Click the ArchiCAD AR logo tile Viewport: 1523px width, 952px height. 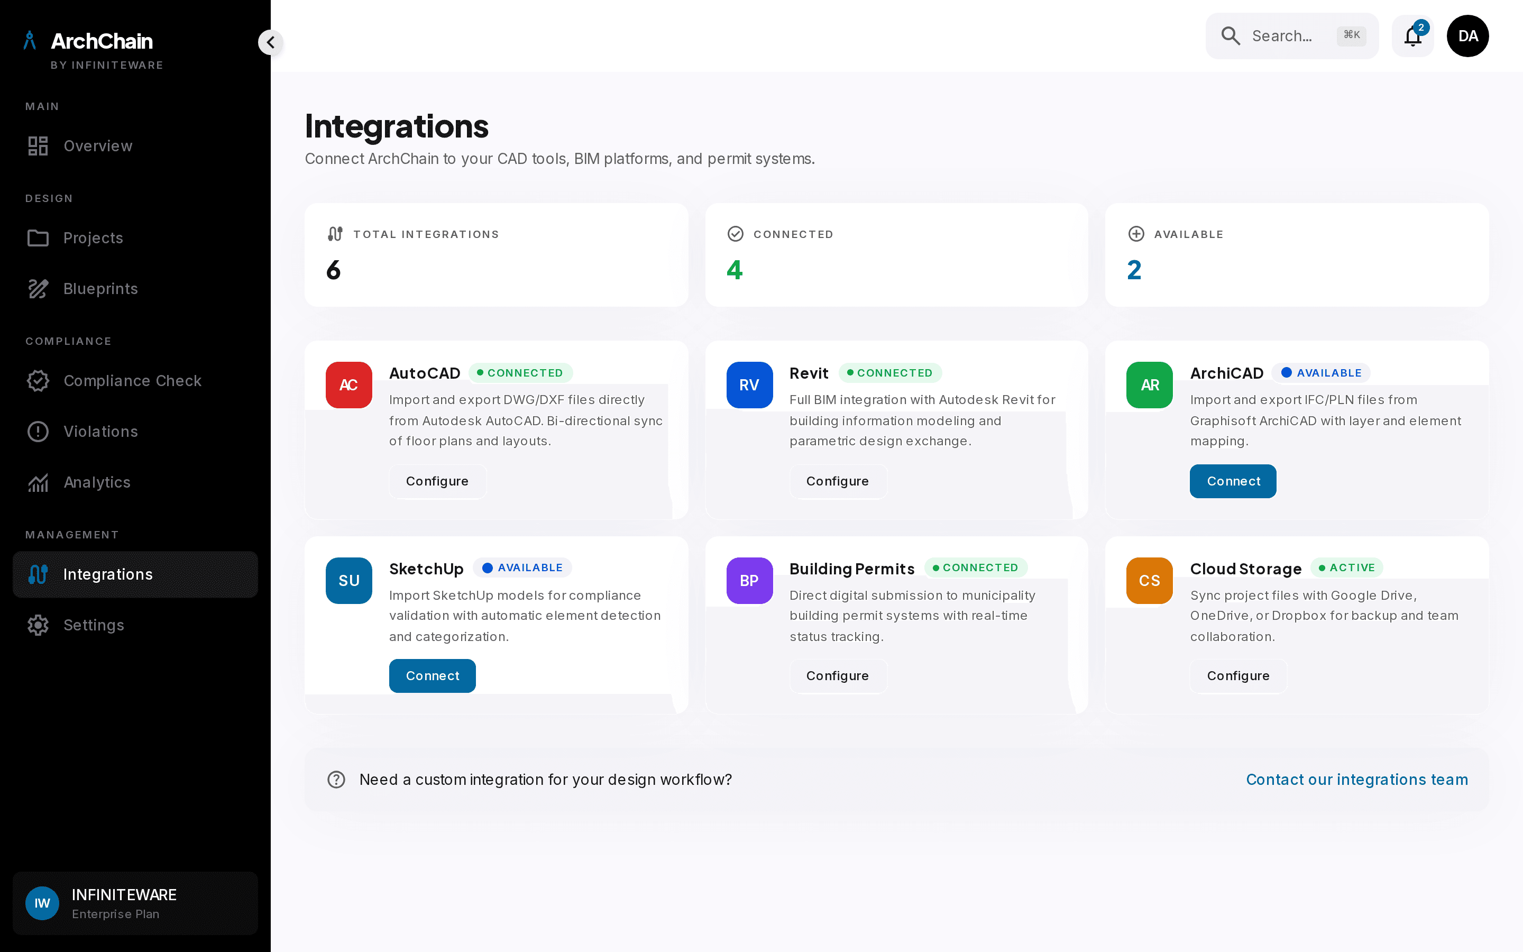tap(1149, 385)
